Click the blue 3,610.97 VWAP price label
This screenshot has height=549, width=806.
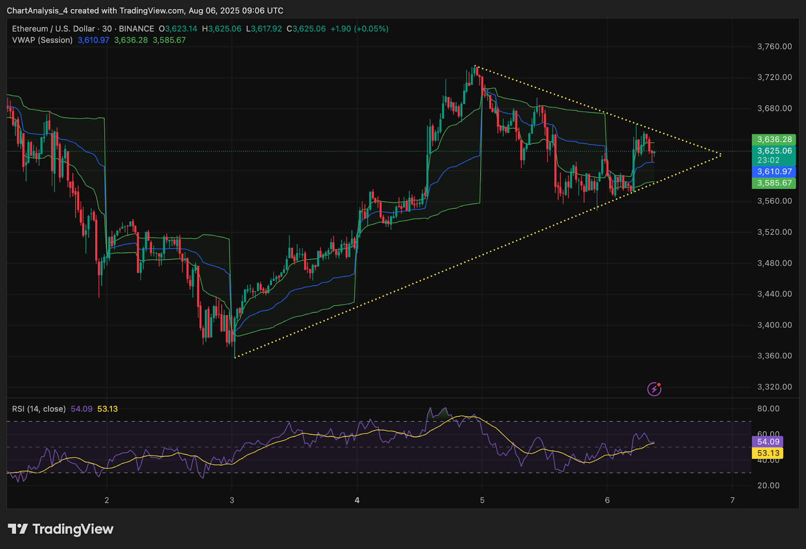coord(774,171)
